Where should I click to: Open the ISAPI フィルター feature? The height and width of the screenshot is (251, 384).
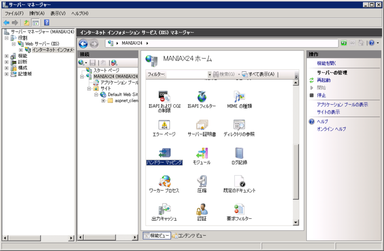click(x=202, y=100)
